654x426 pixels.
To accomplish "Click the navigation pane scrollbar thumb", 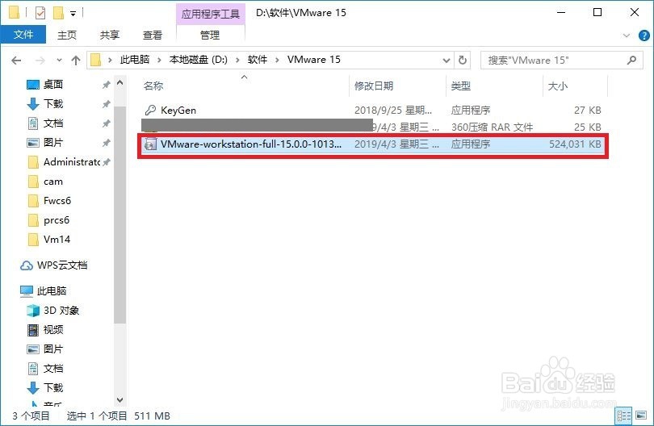I will [119, 215].
